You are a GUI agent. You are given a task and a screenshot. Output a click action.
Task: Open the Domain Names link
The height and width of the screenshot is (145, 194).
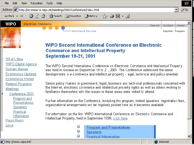[17, 69]
